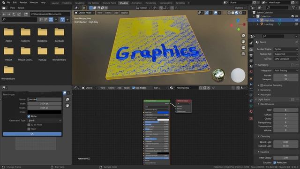
Task: Open the Tool properties tab
Action: pos(251,43)
